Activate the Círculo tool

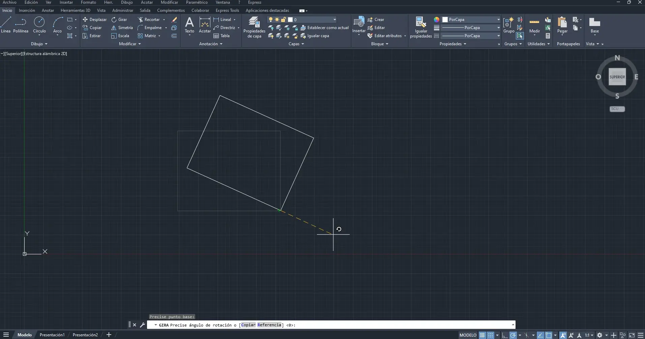click(39, 25)
